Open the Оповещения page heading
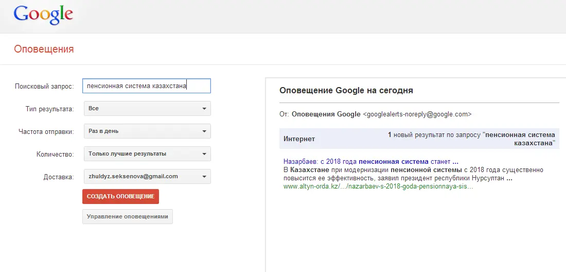Image resolution: width=566 pixels, height=272 pixels. pyautogui.click(x=44, y=49)
